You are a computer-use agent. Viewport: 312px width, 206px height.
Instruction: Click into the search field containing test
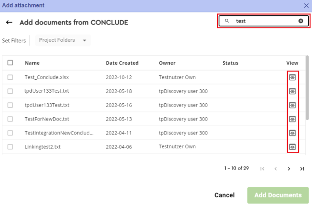[x=263, y=21]
